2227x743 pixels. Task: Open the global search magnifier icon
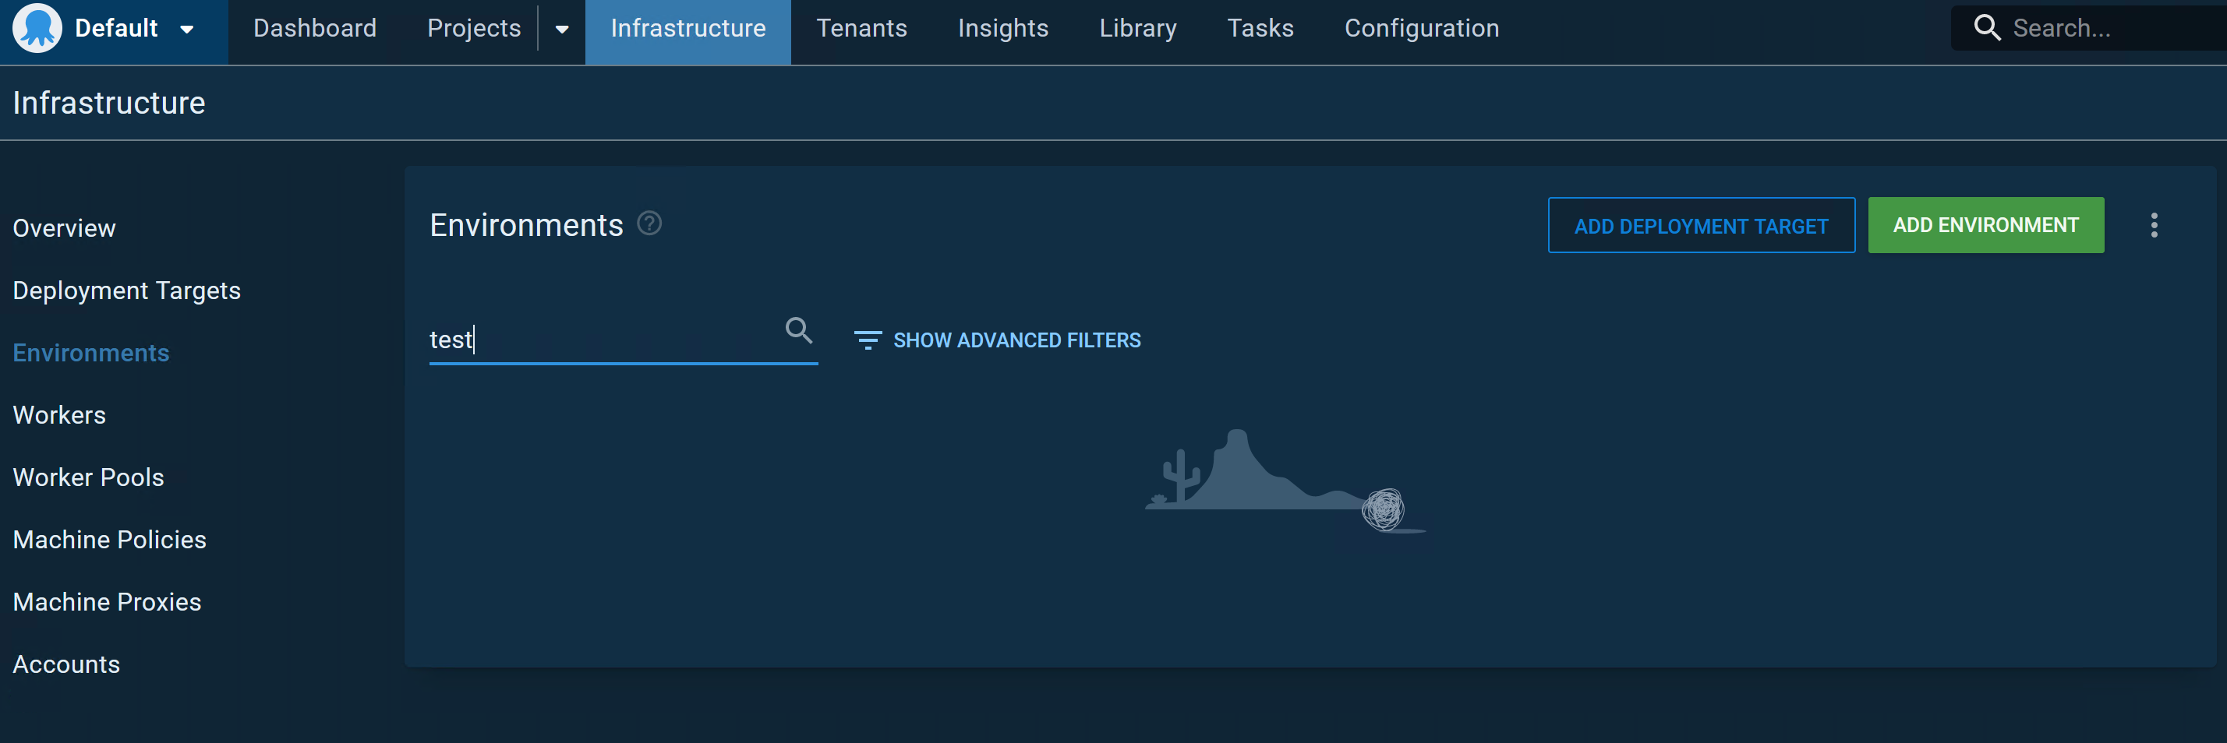click(1986, 26)
